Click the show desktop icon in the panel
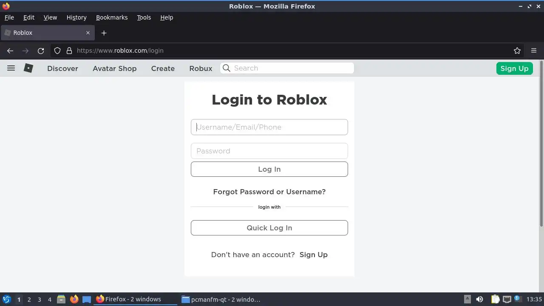Viewport: 544px width, 306px height. (x=87, y=299)
